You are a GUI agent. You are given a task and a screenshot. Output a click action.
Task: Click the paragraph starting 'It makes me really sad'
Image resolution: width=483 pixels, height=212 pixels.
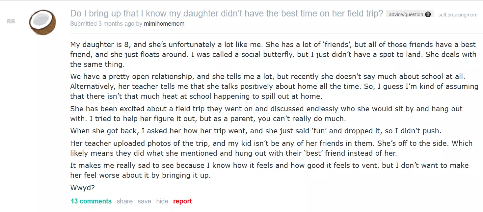tap(269, 170)
